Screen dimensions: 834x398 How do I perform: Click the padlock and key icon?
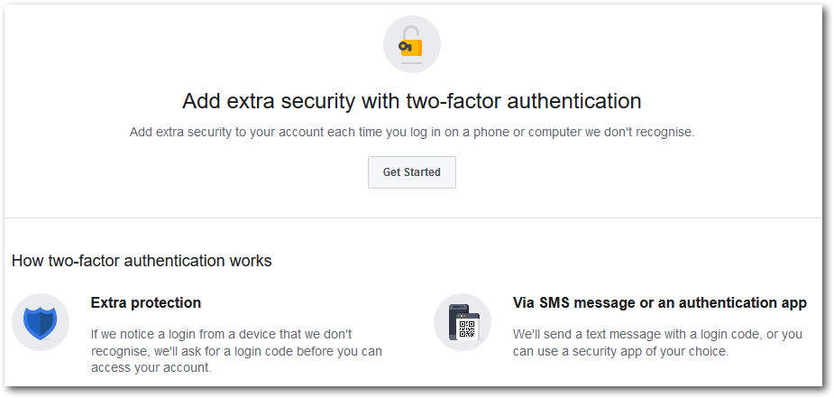tap(411, 43)
